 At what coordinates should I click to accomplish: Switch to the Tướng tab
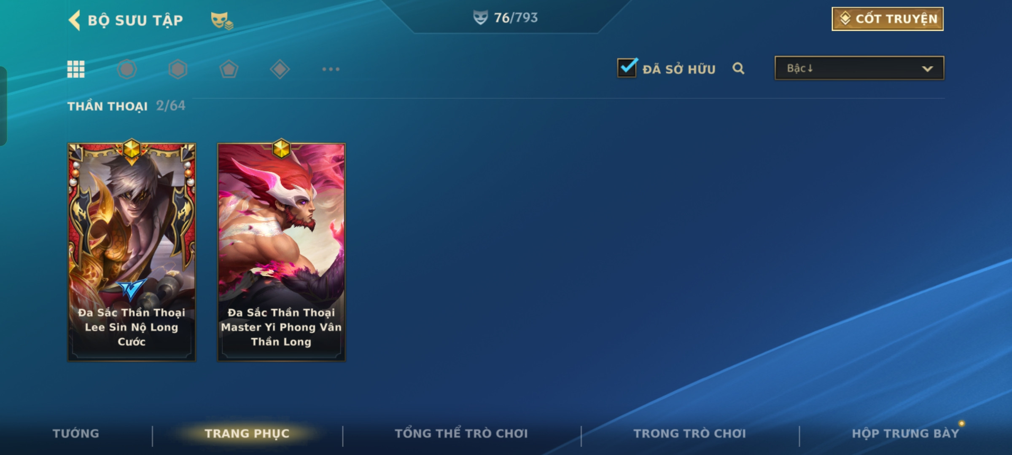point(76,434)
